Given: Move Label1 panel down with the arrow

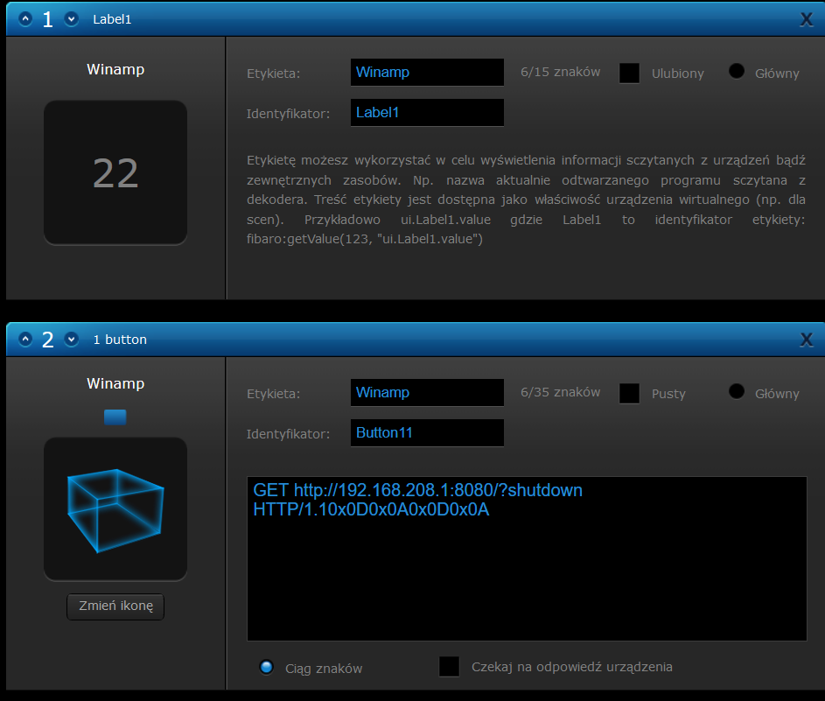Looking at the screenshot, I should [71, 19].
